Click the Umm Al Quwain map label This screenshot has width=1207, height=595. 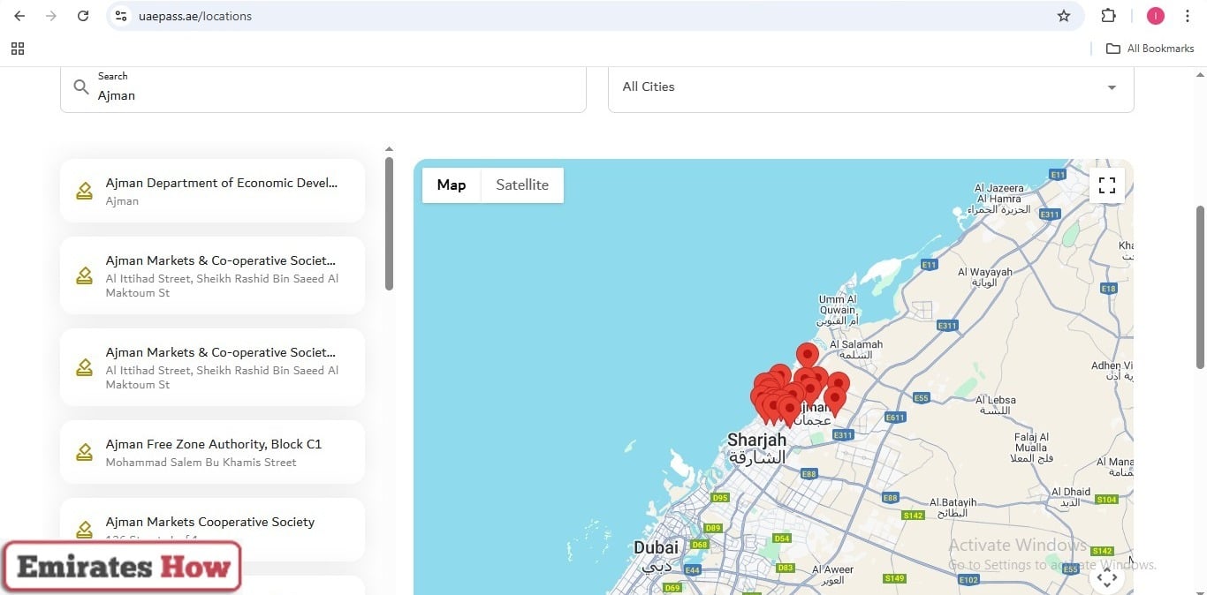pyautogui.click(x=838, y=311)
